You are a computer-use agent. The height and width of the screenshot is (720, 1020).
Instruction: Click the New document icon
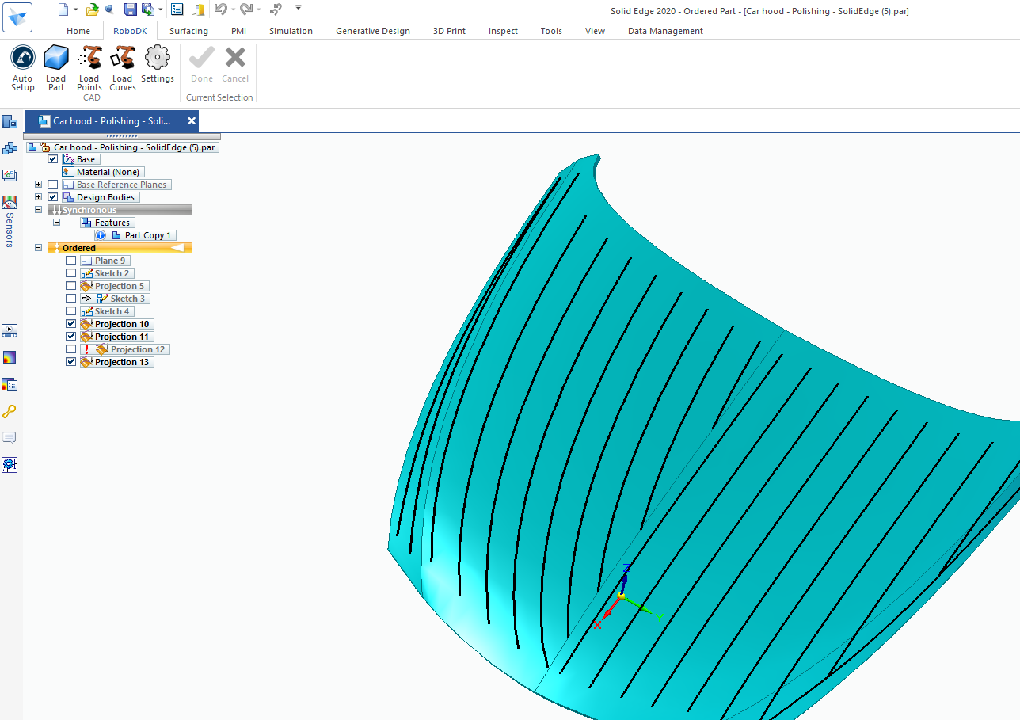click(63, 10)
